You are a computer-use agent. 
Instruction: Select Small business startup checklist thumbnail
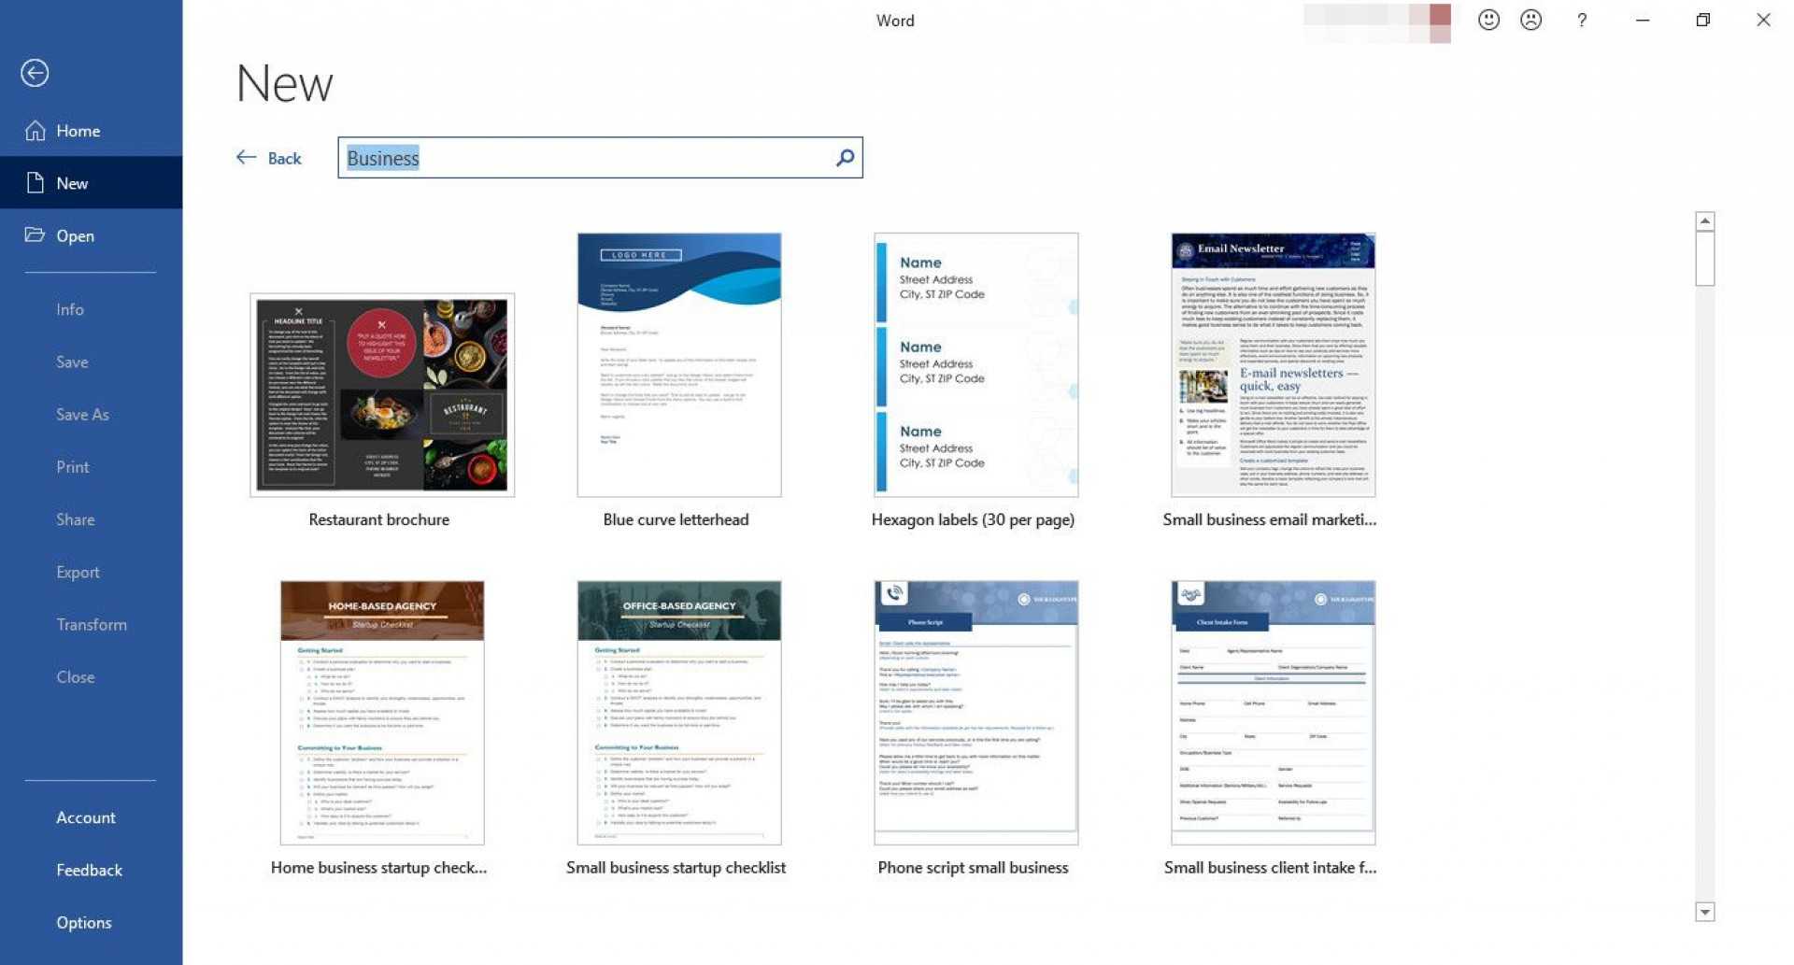tap(679, 713)
